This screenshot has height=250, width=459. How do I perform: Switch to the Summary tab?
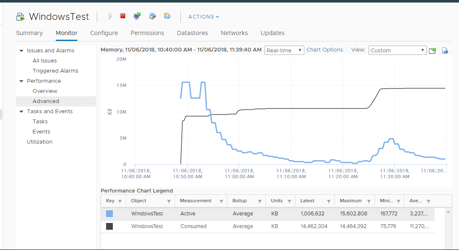[x=29, y=33]
